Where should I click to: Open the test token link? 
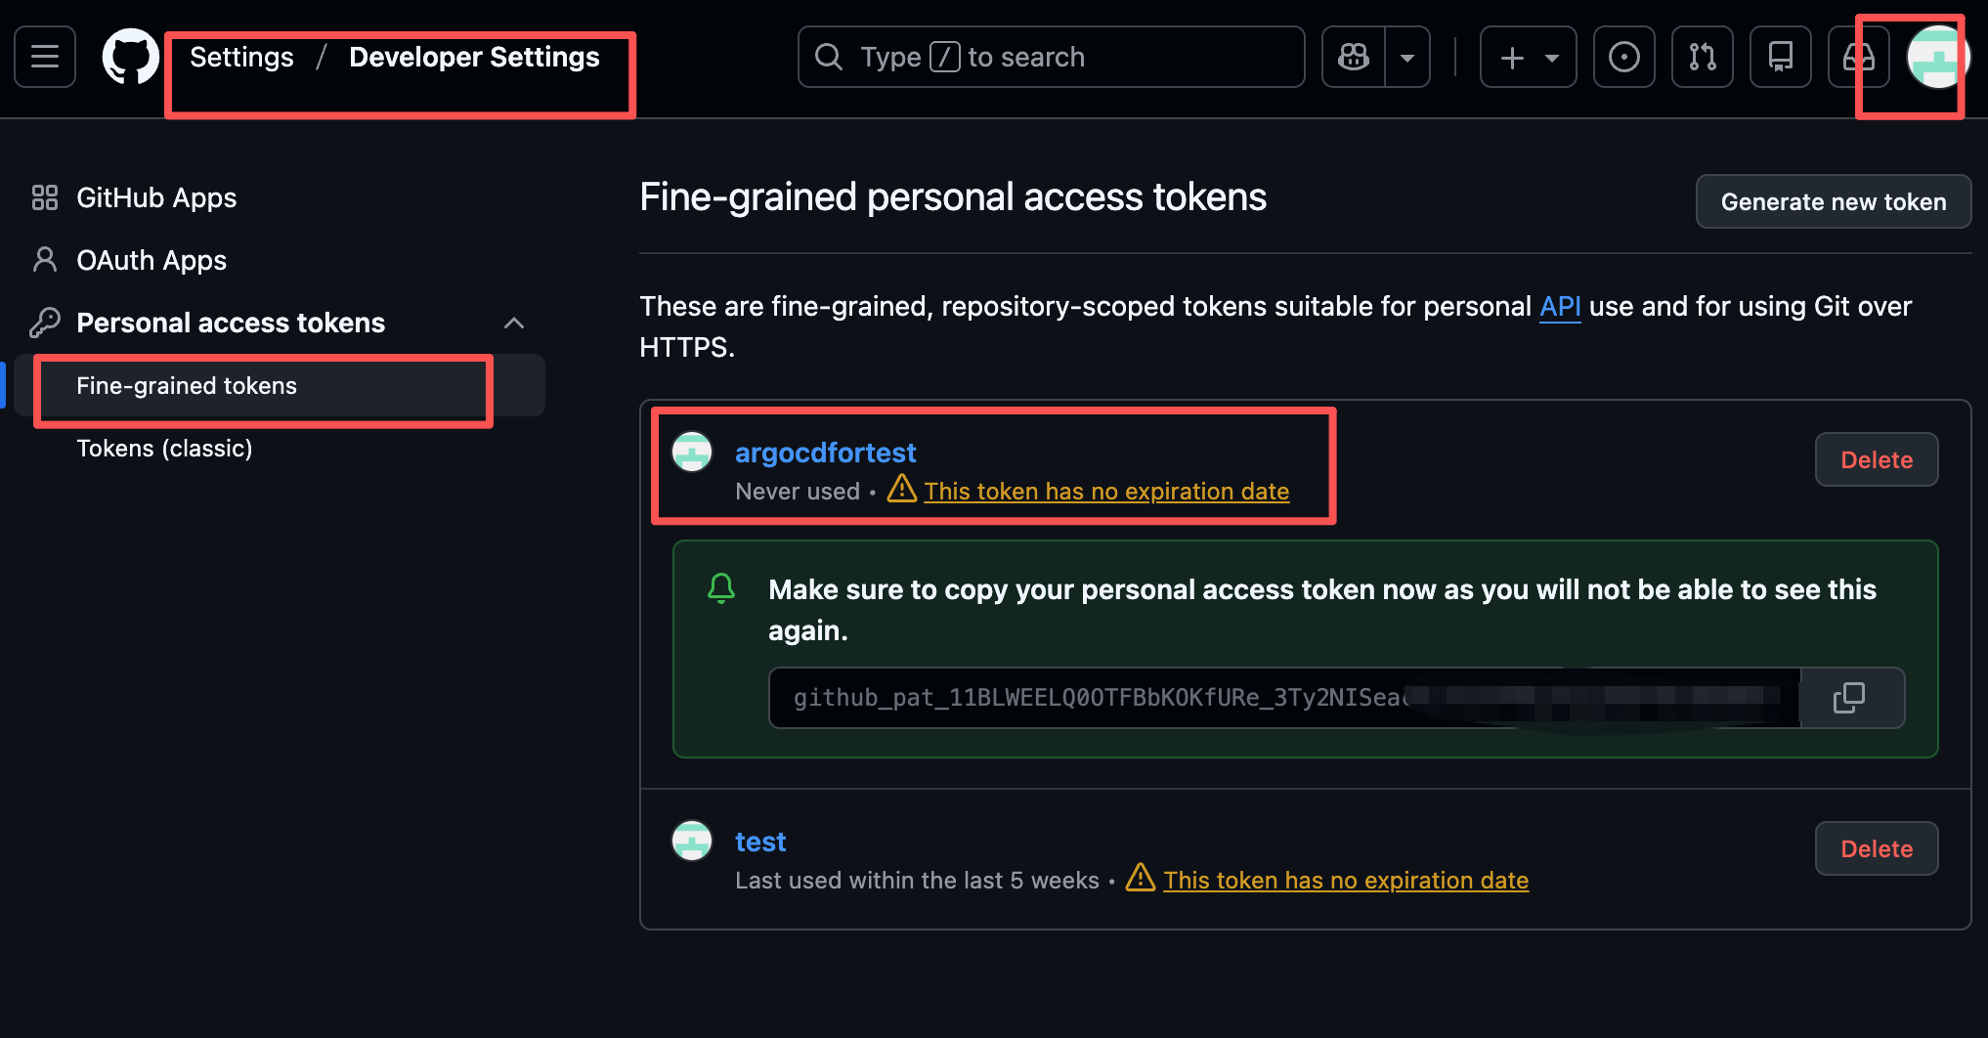[760, 842]
